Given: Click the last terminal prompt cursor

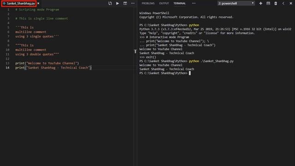Looking at the screenshot, I should click(190, 73).
